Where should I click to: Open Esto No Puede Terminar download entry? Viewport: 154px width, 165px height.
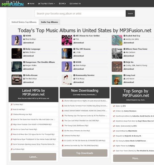pyautogui.click(x=86, y=106)
